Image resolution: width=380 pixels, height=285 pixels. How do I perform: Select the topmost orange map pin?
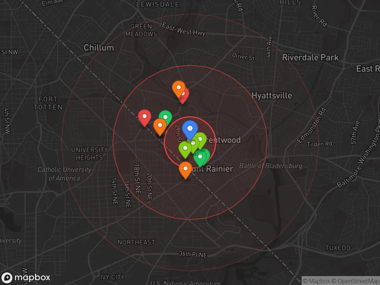(179, 88)
